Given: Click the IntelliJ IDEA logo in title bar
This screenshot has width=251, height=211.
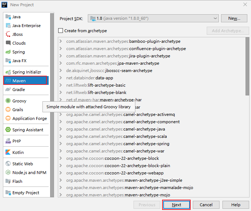Looking at the screenshot, I should (4, 5).
